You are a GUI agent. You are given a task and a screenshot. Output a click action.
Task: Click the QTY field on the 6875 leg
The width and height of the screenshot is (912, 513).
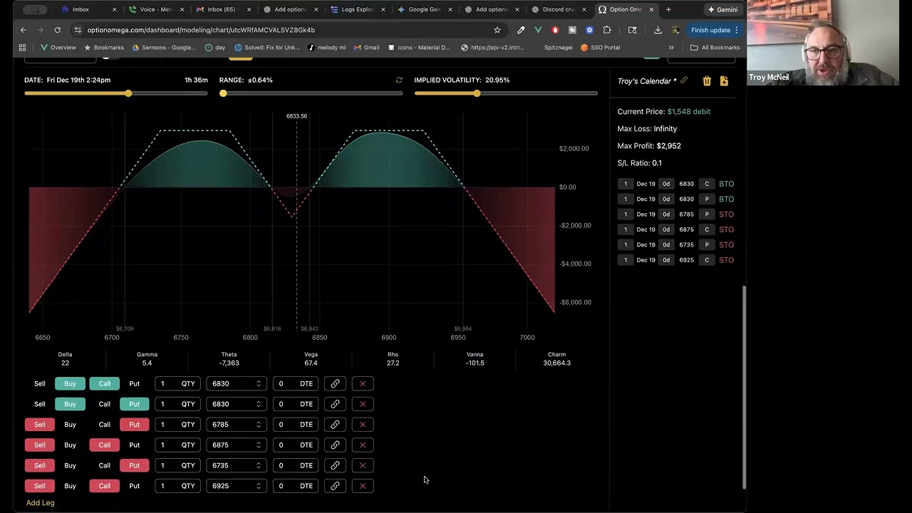(x=178, y=445)
